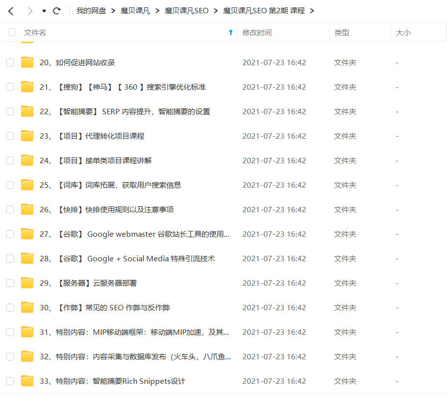Go back with the left arrow
Viewport: 447px width, 399px height.
(x=11, y=11)
